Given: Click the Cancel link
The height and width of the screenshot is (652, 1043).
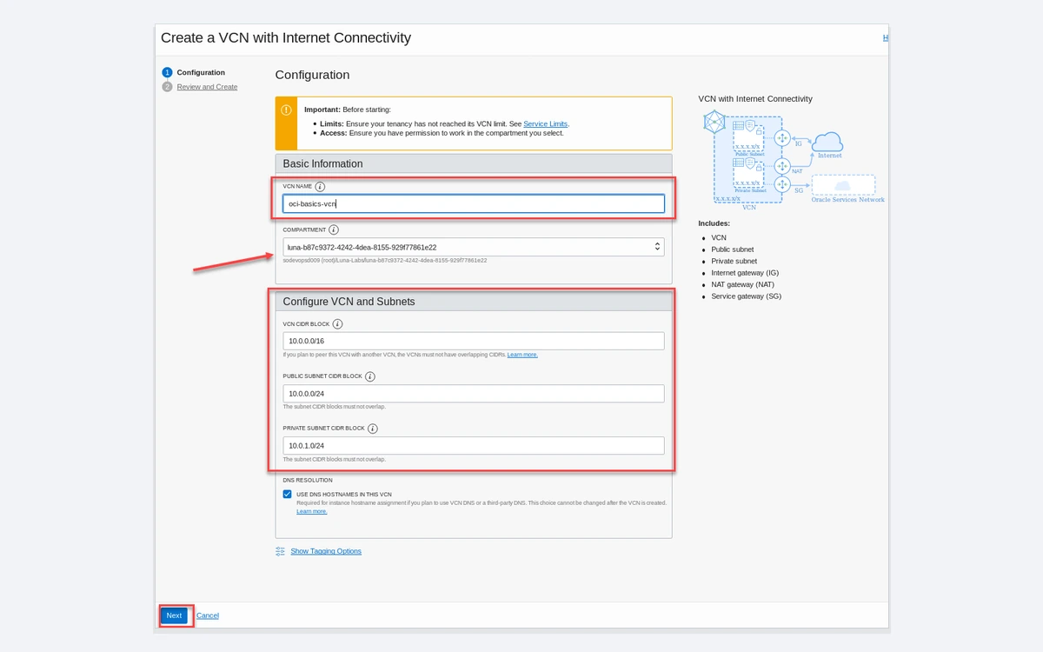Looking at the screenshot, I should (x=208, y=615).
